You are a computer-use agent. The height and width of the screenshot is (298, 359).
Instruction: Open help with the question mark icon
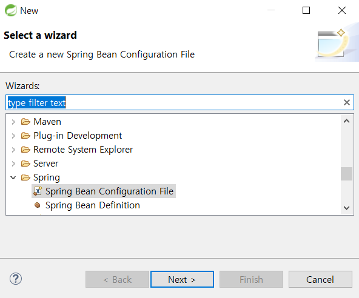click(x=16, y=279)
